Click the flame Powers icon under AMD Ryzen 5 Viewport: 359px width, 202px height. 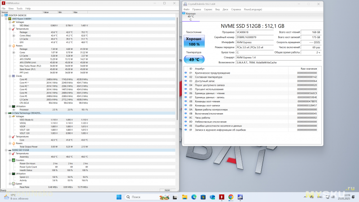pos(13,46)
